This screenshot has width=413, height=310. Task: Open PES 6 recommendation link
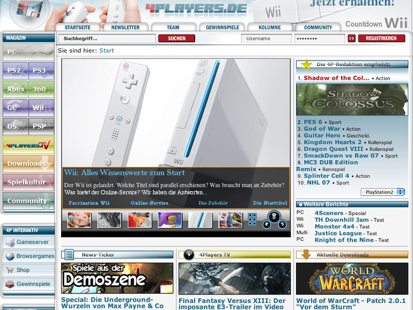313,122
